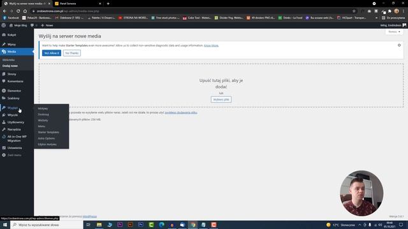This screenshot has height=229, width=408.
Task: Open the Facebook bookmark
Action: pyautogui.click(x=11, y=18)
